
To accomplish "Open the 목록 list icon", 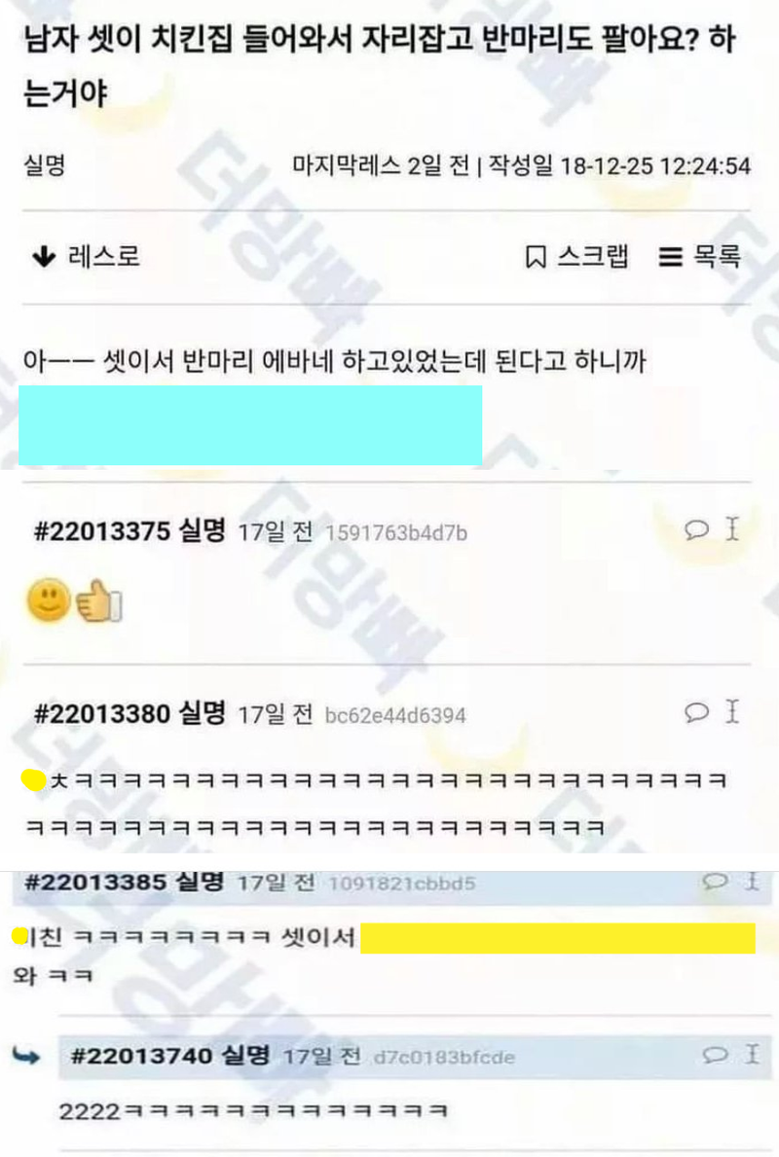I will [x=671, y=257].
